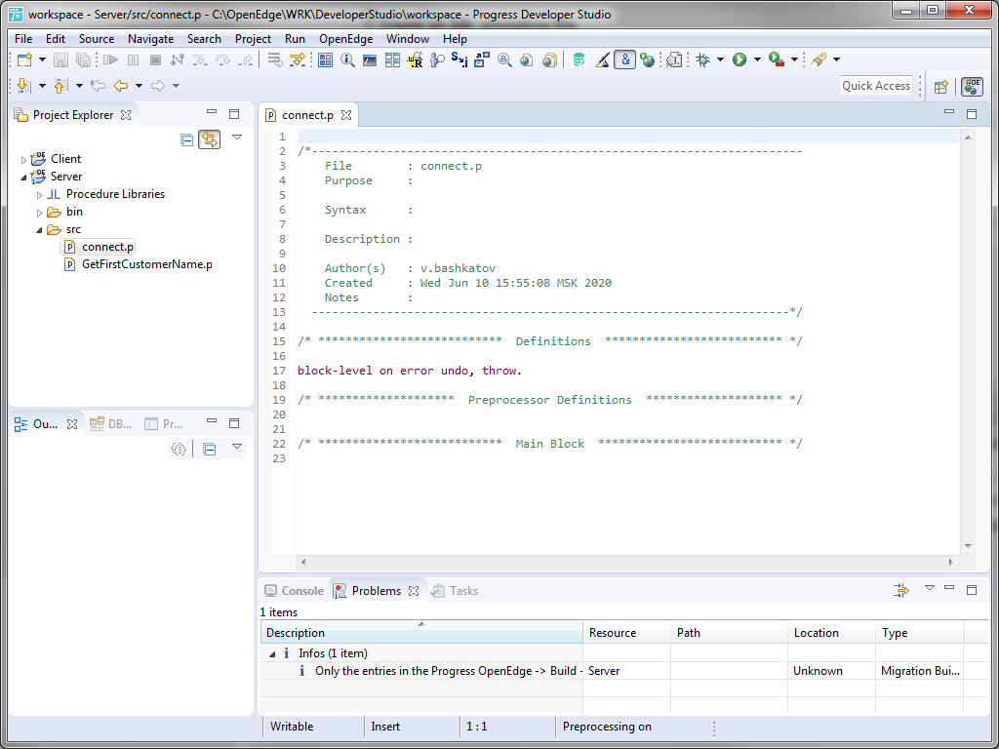
Task: Click the Open Perspective icon
Action: pos(941,86)
